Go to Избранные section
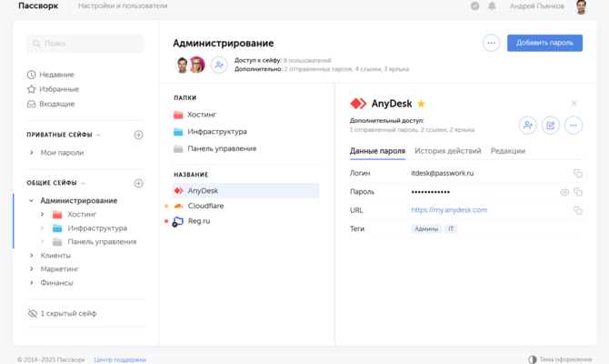609x364 pixels. coord(59,89)
